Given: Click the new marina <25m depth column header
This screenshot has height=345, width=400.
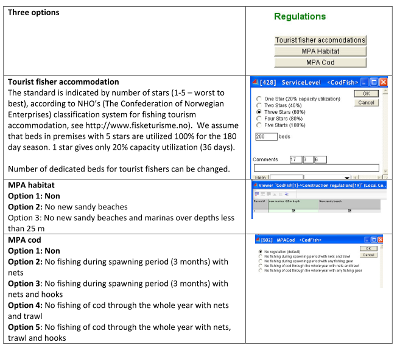Looking at the screenshot, I should [293, 204].
